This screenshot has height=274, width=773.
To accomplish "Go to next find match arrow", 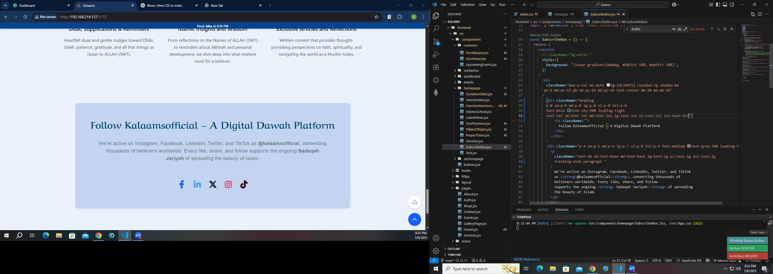I will click(719, 29).
